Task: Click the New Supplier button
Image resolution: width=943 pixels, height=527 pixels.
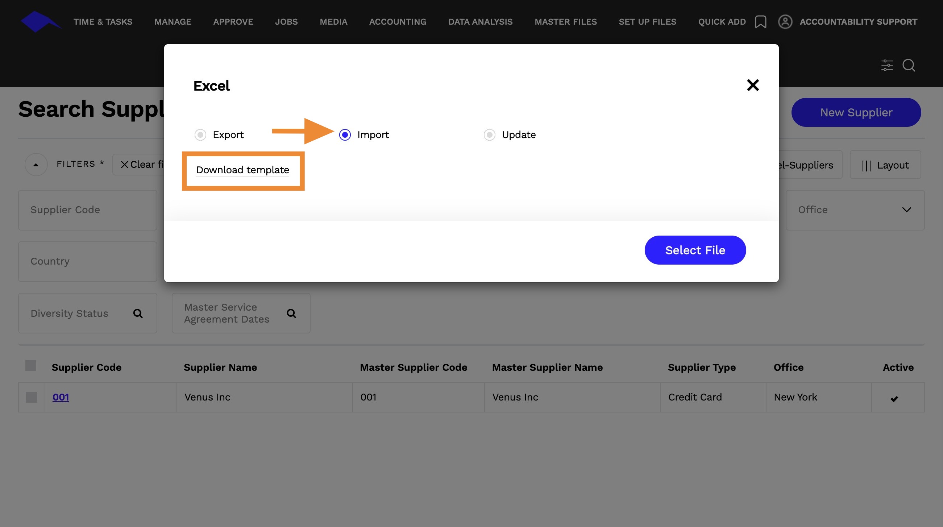Action: [x=856, y=112]
